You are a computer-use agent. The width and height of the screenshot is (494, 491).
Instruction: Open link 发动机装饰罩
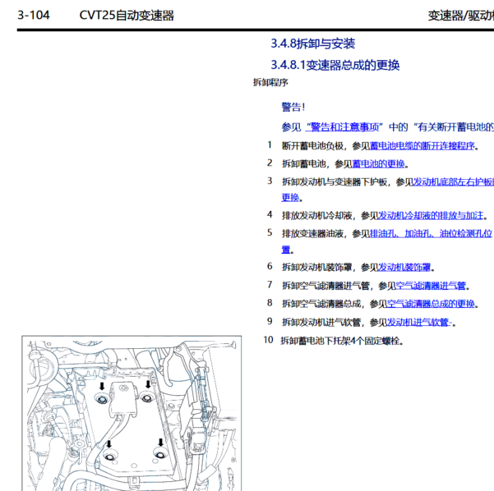(x=404, y=268)
